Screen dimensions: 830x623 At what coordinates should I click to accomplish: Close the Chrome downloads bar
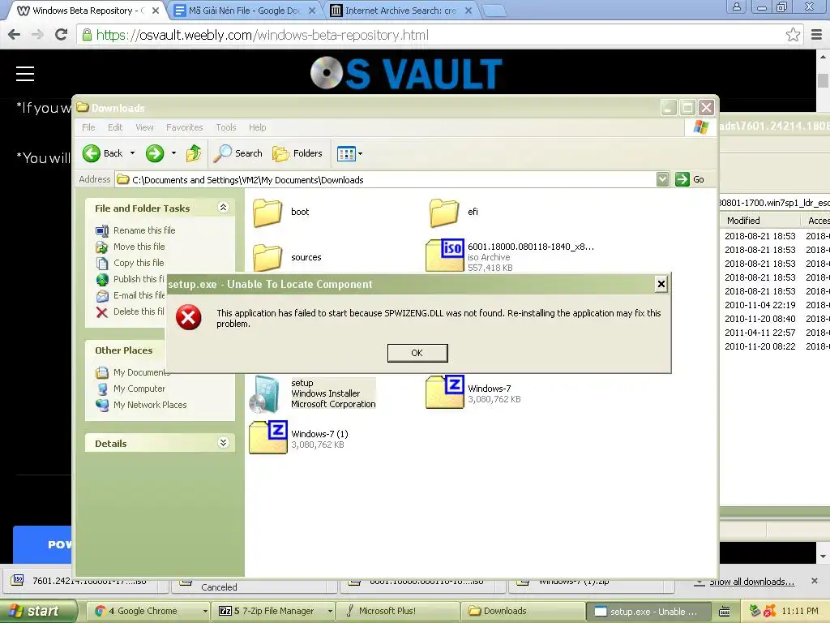point(815,581)
